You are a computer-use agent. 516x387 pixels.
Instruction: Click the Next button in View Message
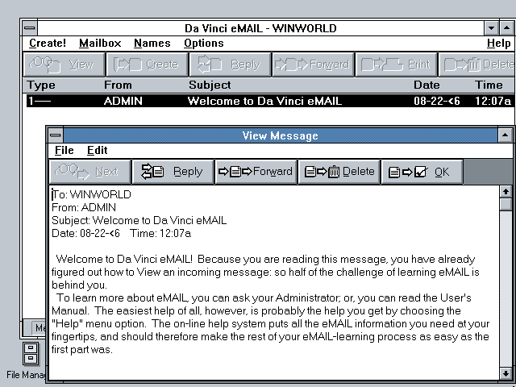pyautogui.click(x=89, y=172)
